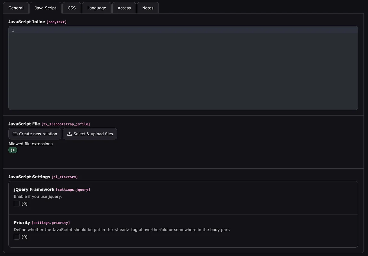Click the folder icon in Create new relation
Screen dimensions: 368x256
pyautogui.click(x=15, y=134)
